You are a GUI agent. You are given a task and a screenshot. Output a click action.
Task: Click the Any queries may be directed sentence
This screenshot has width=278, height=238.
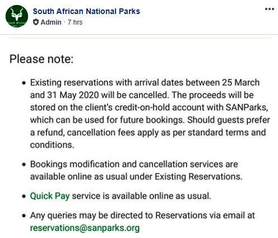click(x=142, y=216)
